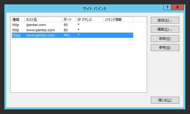Delete binding with 削除(R) button
This screenshot has height=114, width=190.
tap(165, 39)
